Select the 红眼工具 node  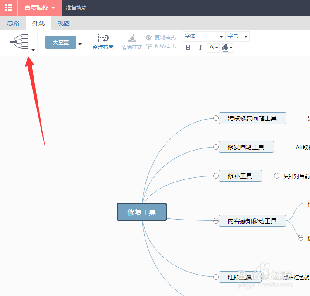240,277
